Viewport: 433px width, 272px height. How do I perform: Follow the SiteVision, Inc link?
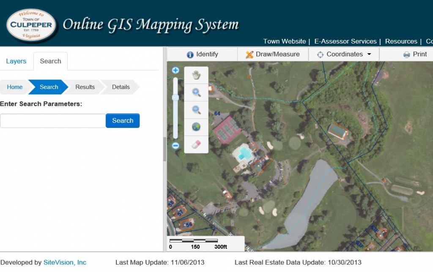pyautogui.click(x=65, y=262)
